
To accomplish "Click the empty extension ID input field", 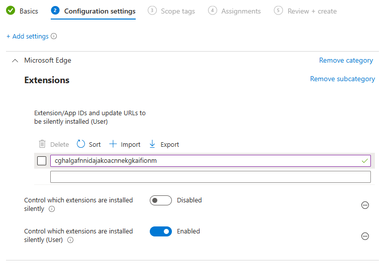I will coord(211,177).
